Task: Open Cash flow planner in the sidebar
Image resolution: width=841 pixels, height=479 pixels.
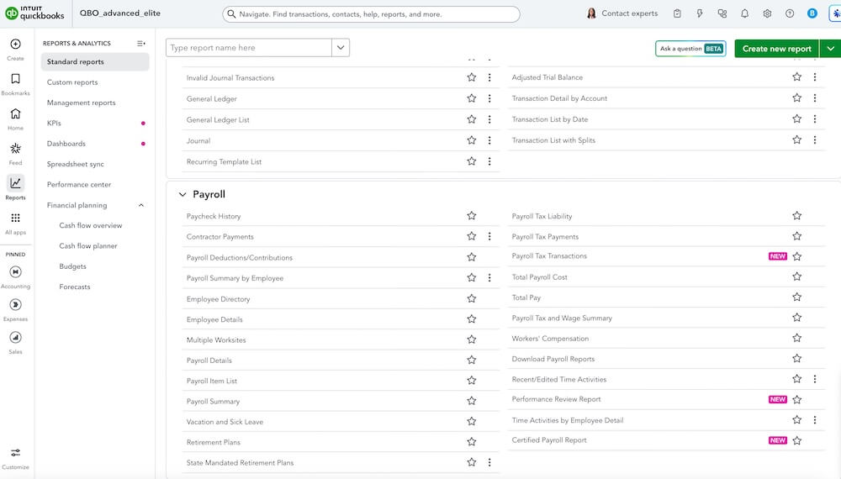Action: click(x=88, y=246)
